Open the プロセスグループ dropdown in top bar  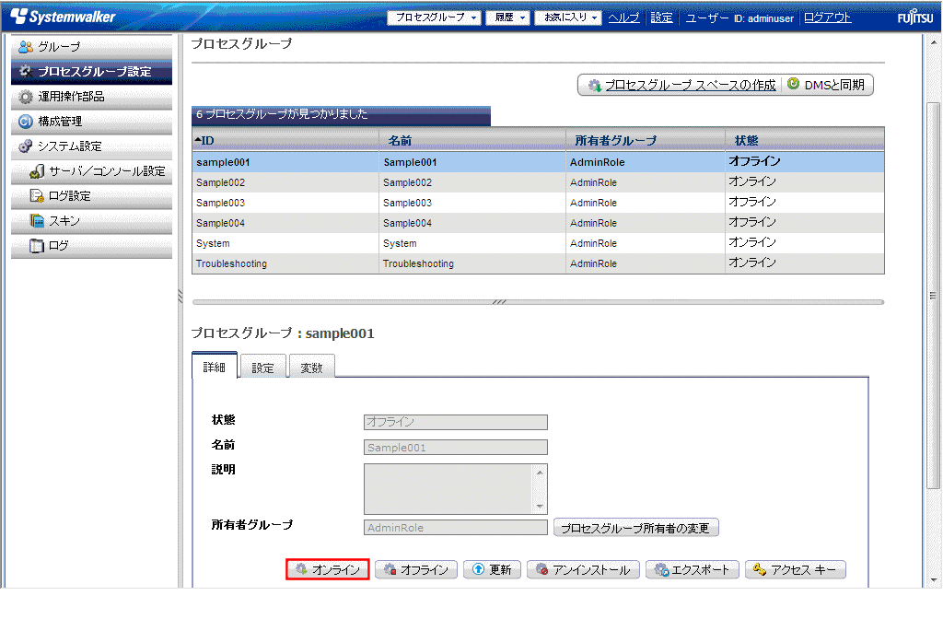click(x=434, y=18)
